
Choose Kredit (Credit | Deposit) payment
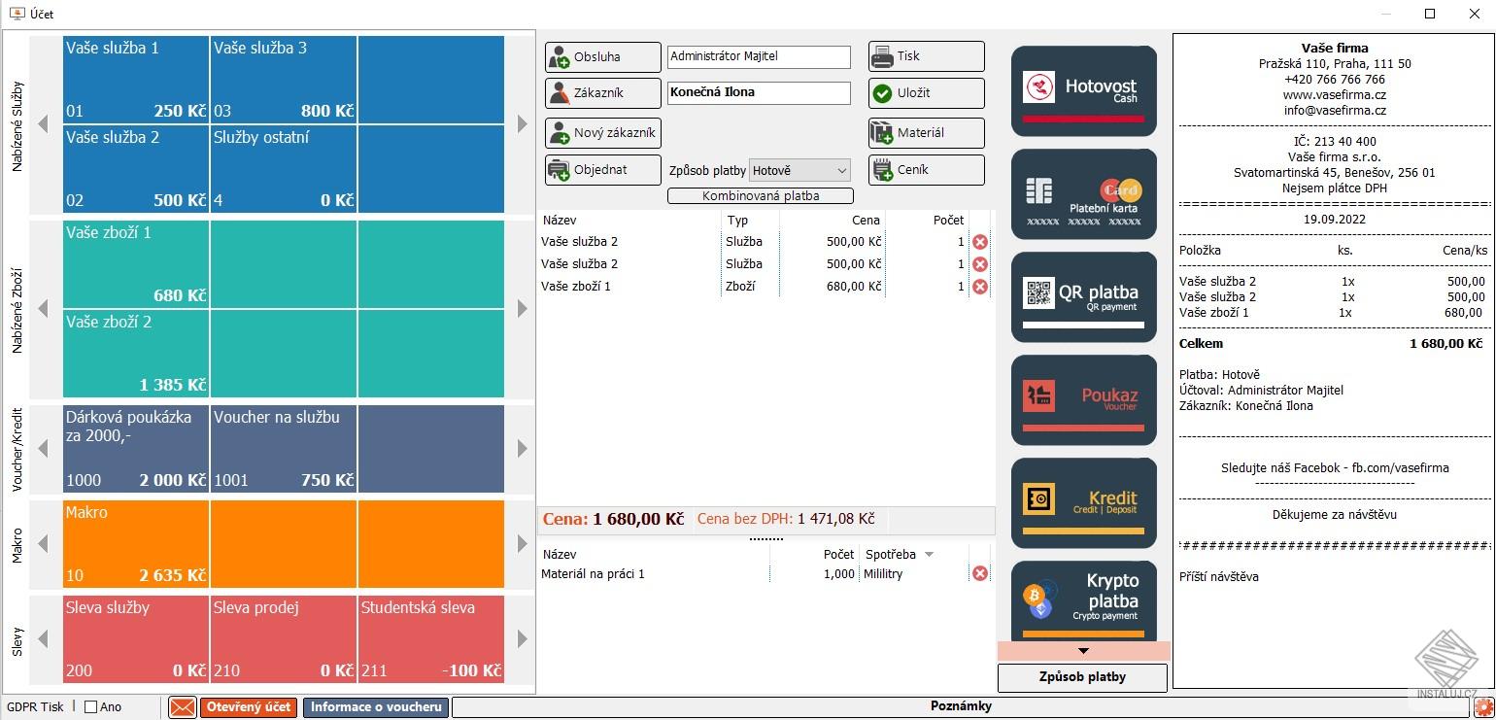tap(1084, 503)
